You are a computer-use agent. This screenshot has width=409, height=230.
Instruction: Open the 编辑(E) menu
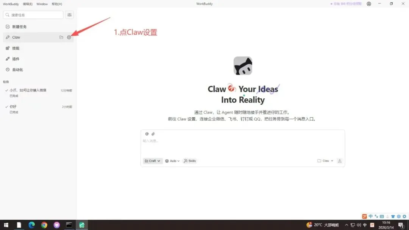pyautogui.click(x=28, y=4)
